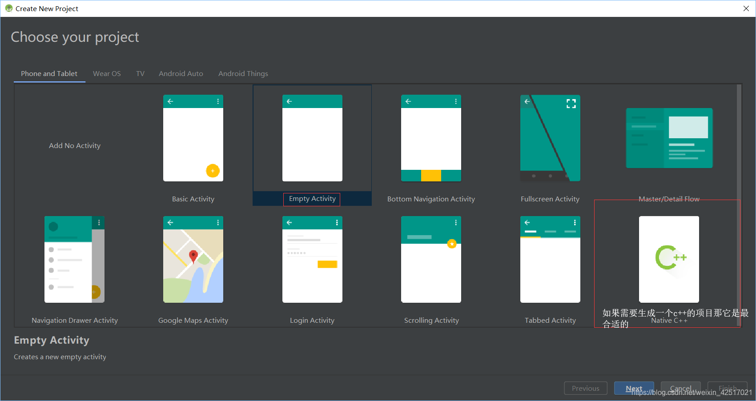Pick the Google Maps Activity thumbnail

coord(193,259)
